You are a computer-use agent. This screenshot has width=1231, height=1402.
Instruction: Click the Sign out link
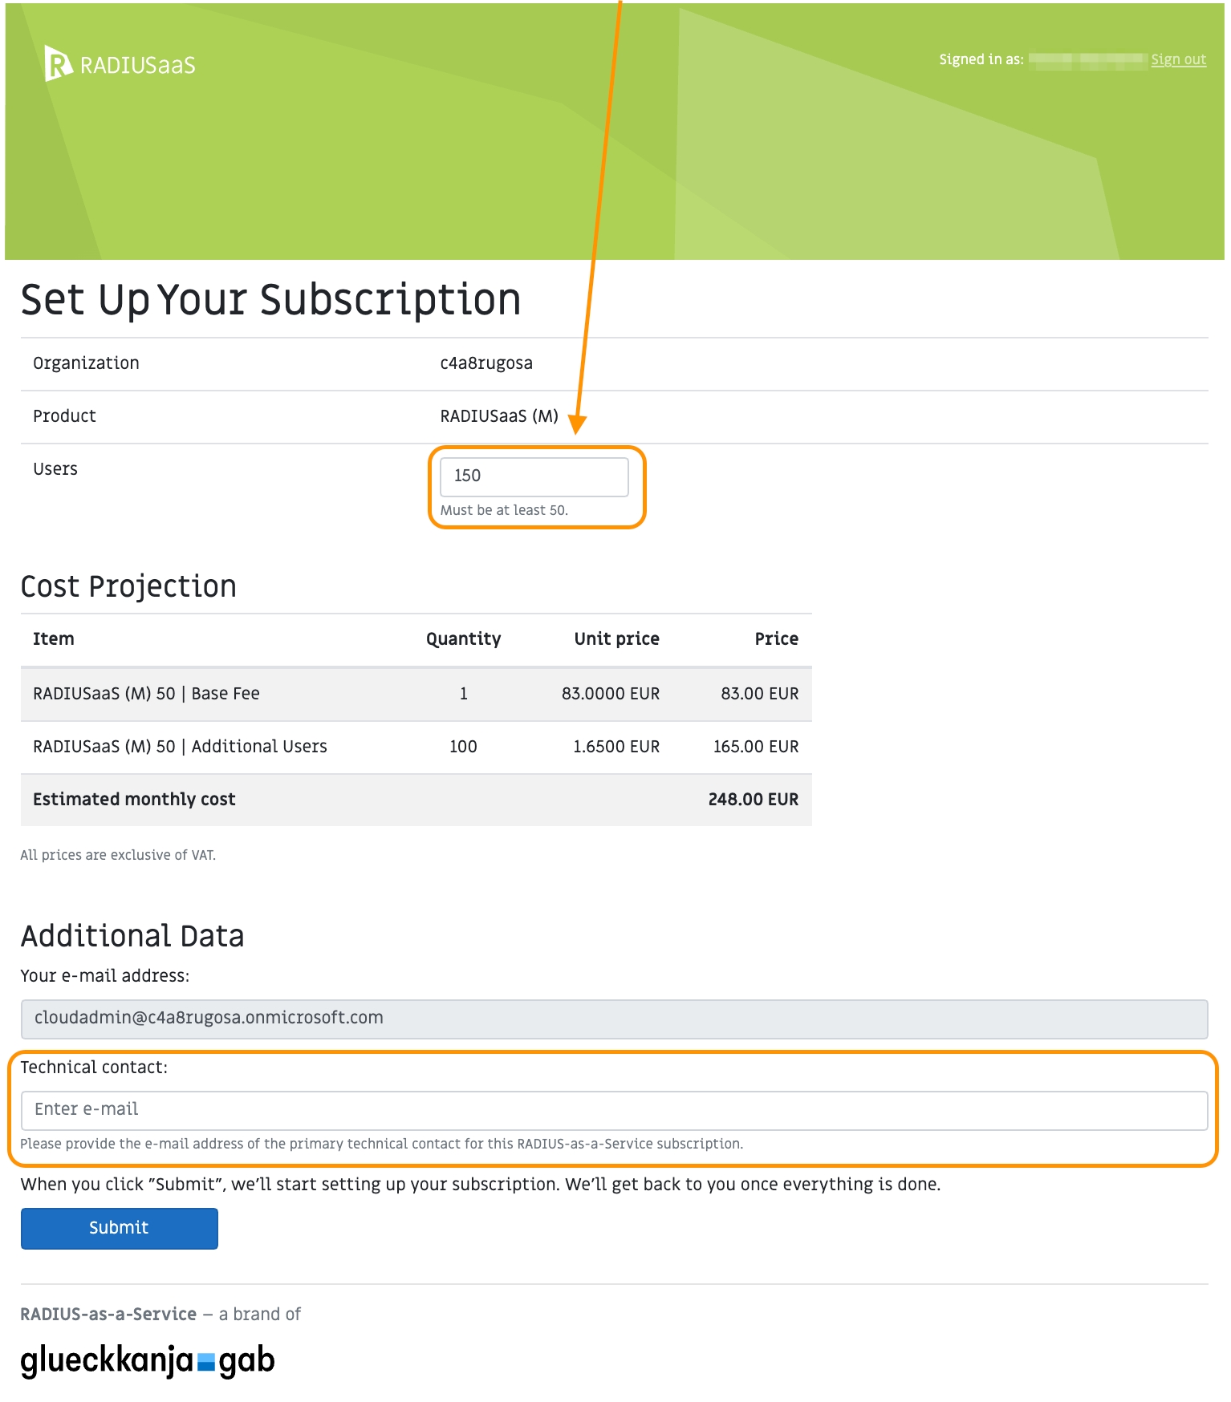click(1178, 59)
